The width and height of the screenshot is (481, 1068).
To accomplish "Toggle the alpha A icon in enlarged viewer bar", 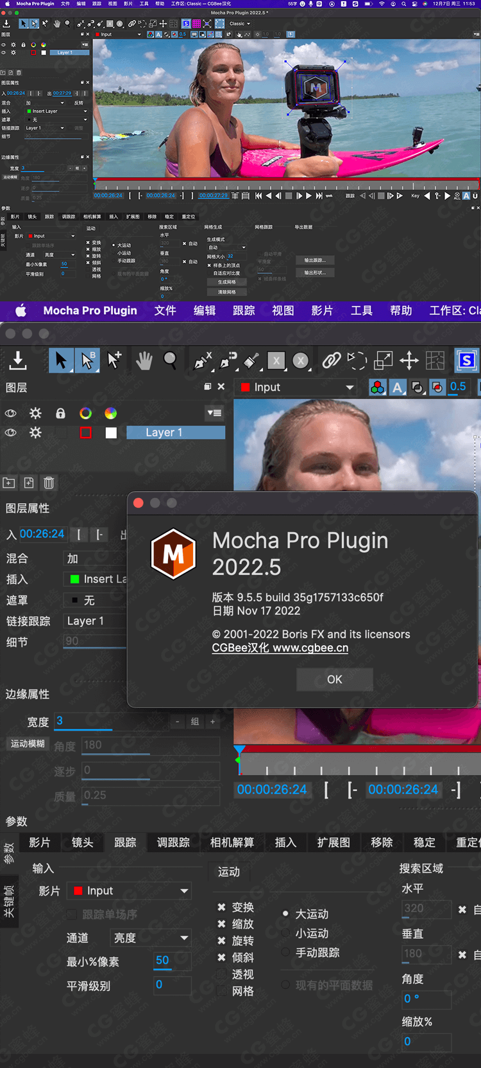I will (x=398, y=387).
